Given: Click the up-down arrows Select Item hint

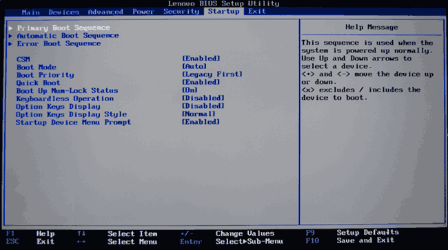Looking at the screenshot, I should click(117, 233).
